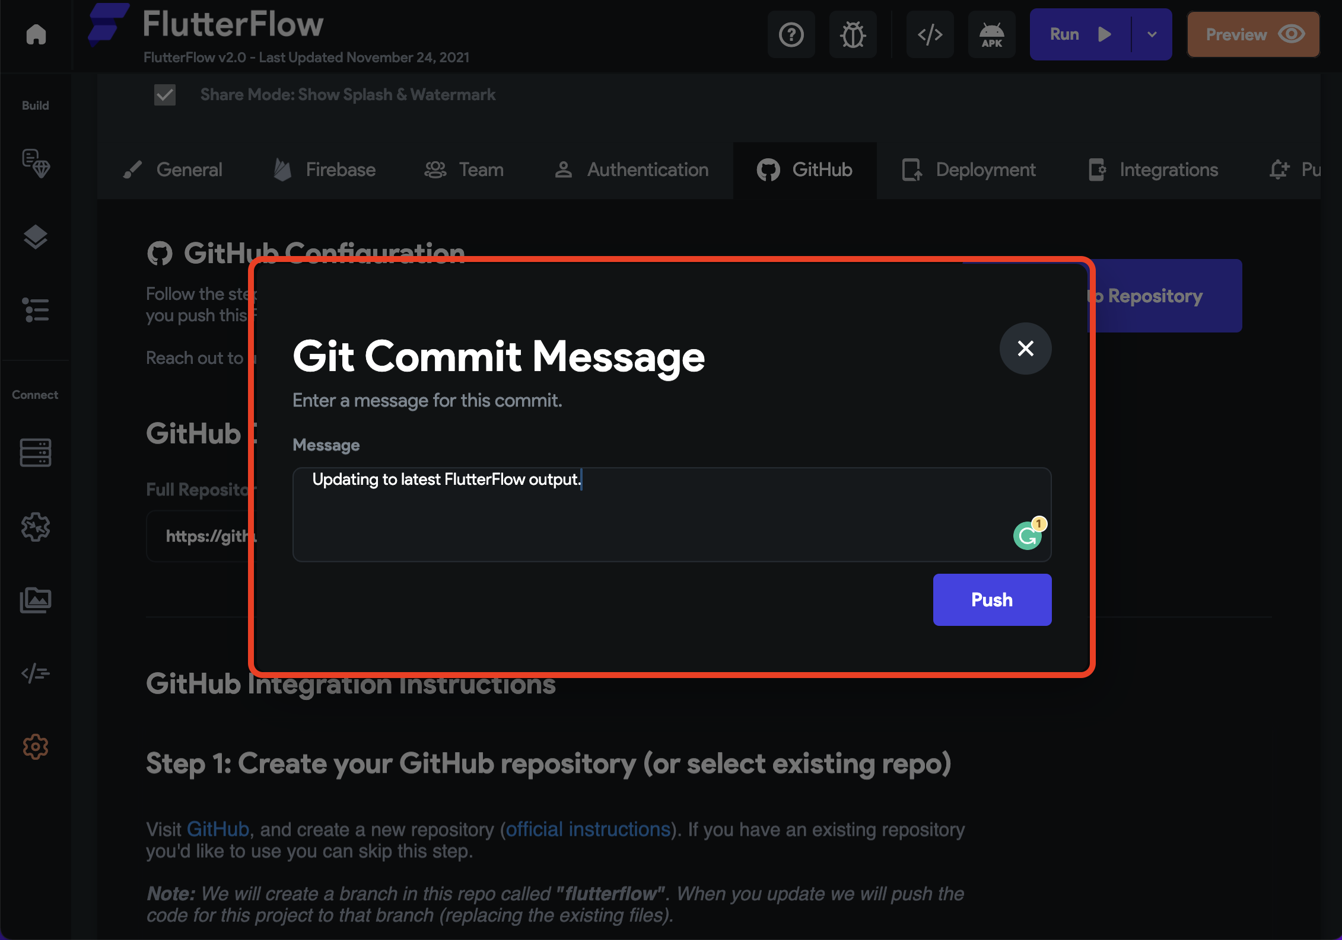Open the bug report icon
The width and height of the screenshot is (1342, 940).
pos(853,34)
